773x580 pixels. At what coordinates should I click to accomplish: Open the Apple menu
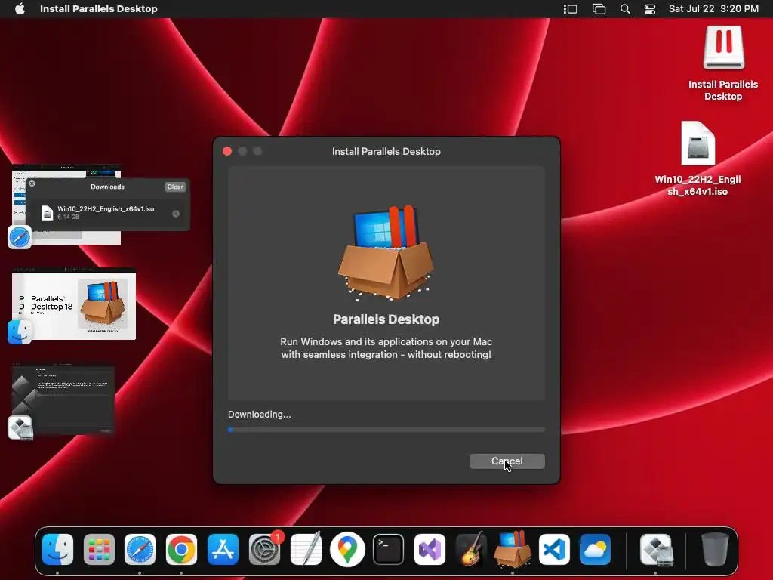tap(20, 9)
